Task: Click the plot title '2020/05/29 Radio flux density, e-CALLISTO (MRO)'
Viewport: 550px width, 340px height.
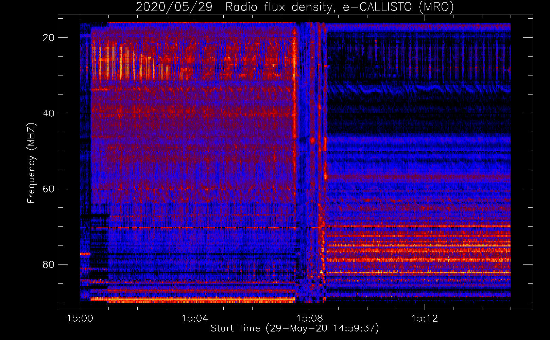Action: 295,7
